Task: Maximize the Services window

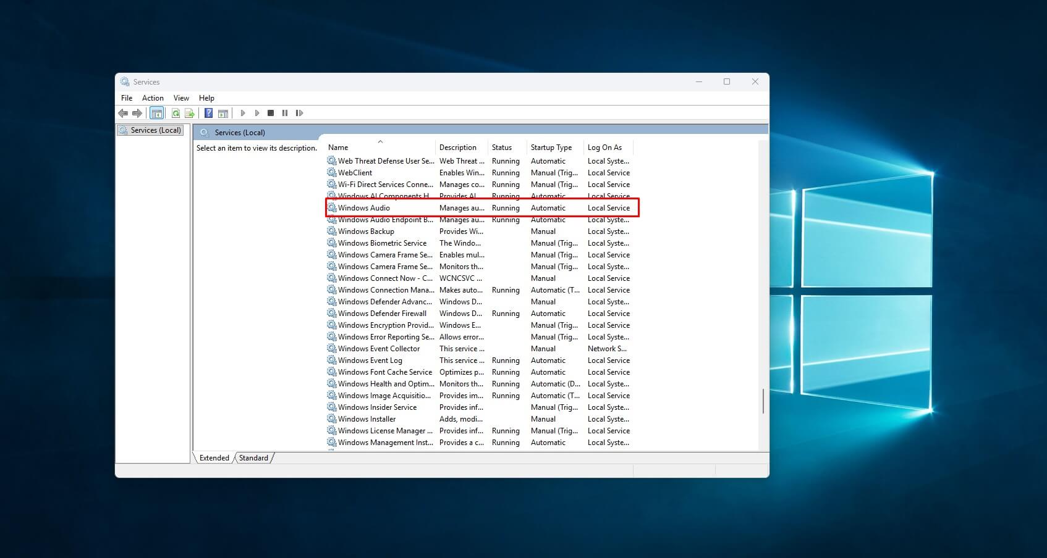Action: pos(727,81)
